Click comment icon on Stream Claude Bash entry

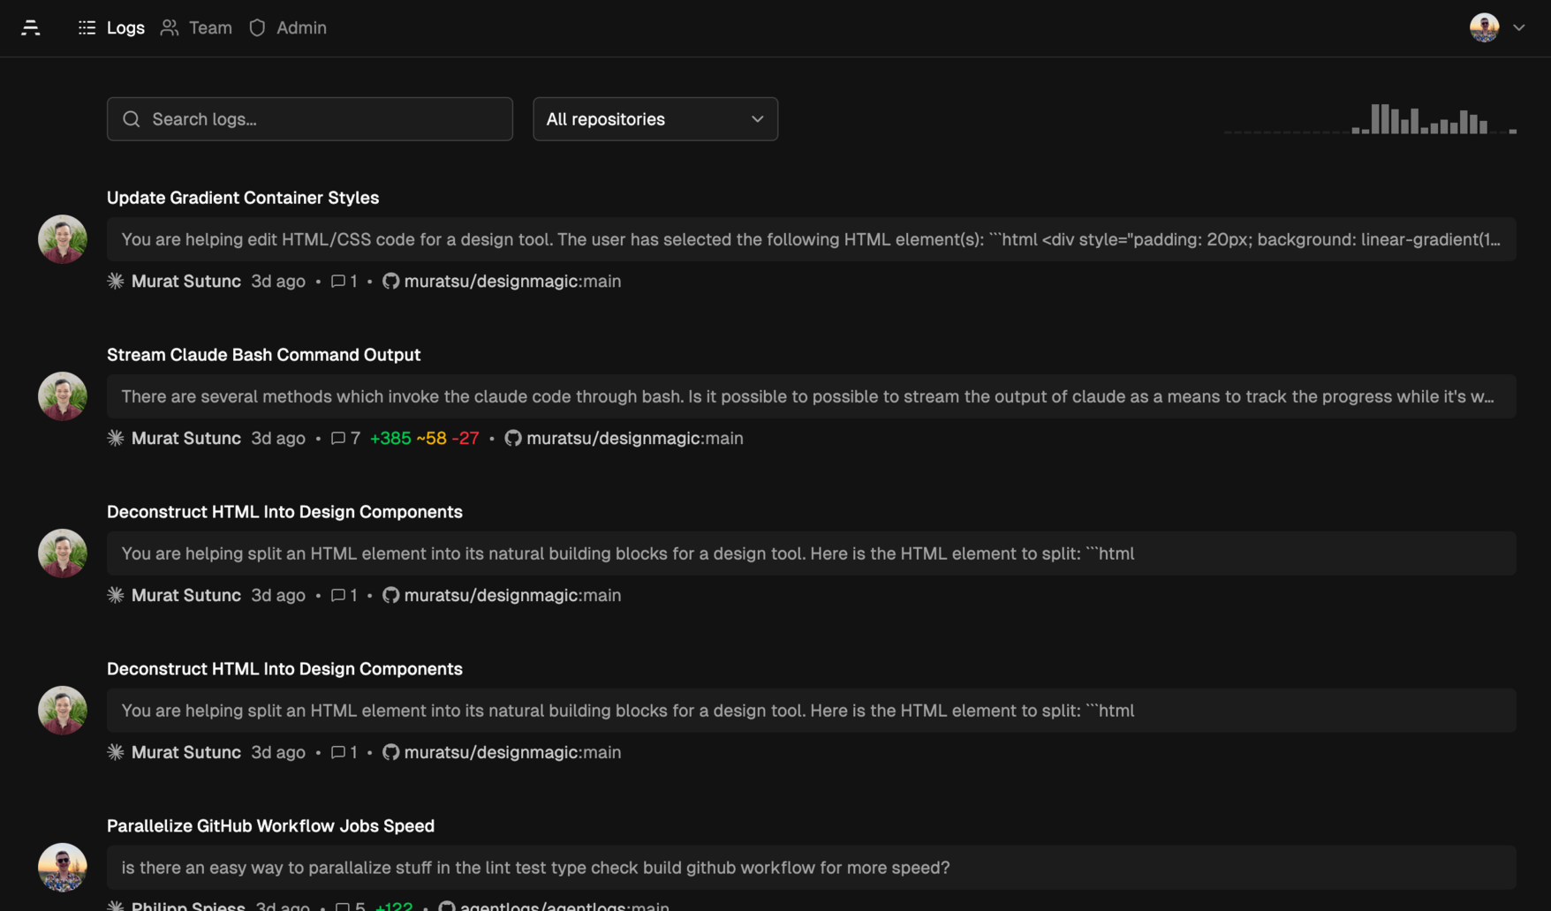(337, 439)
